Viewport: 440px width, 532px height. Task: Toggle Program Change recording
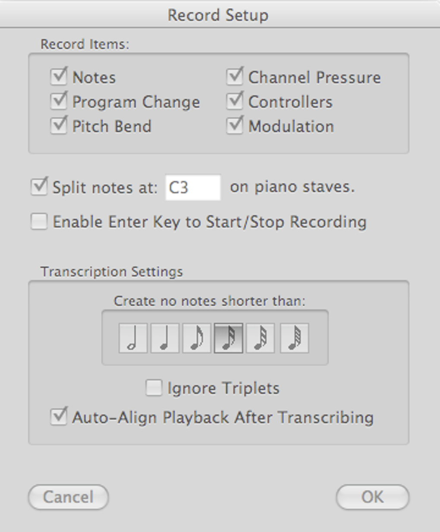coord(59,102)
